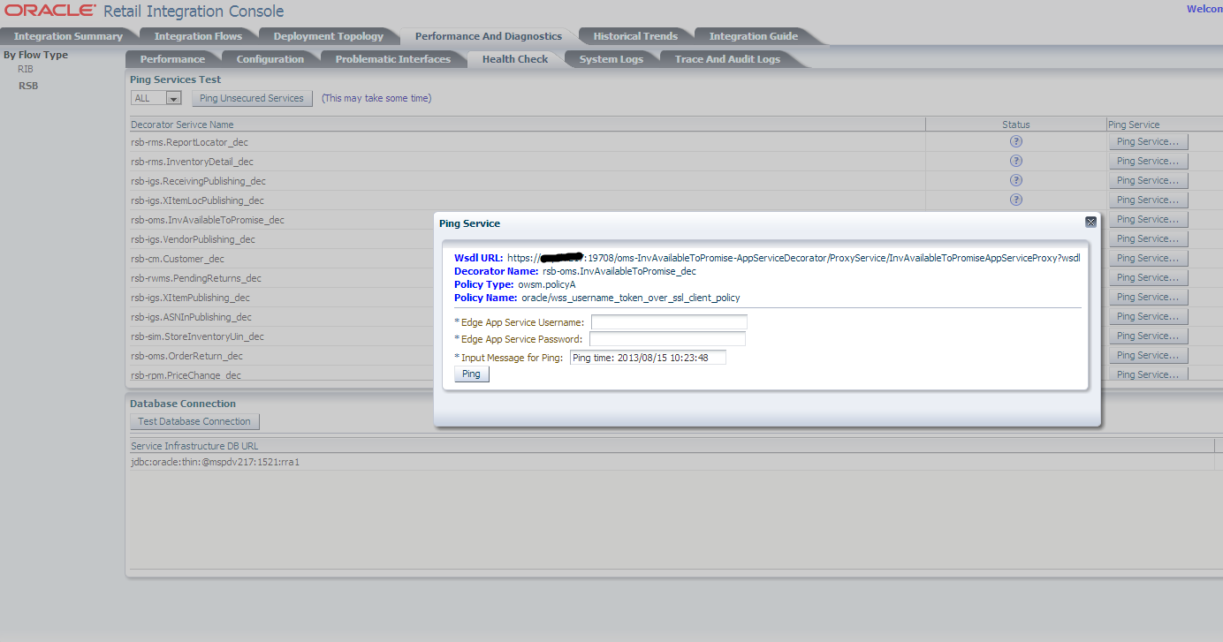This screenshot has width=1223, height=642.
Task: Click status icon for rsb-igs.XItemLocPublishing_dec
Action: [x=1016, y=200]
